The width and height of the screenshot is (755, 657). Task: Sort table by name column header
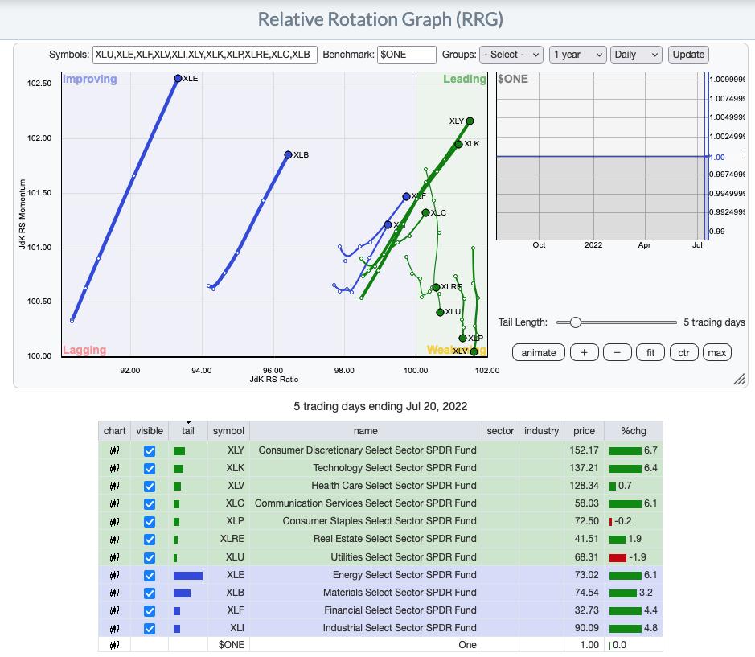point(366,430)
